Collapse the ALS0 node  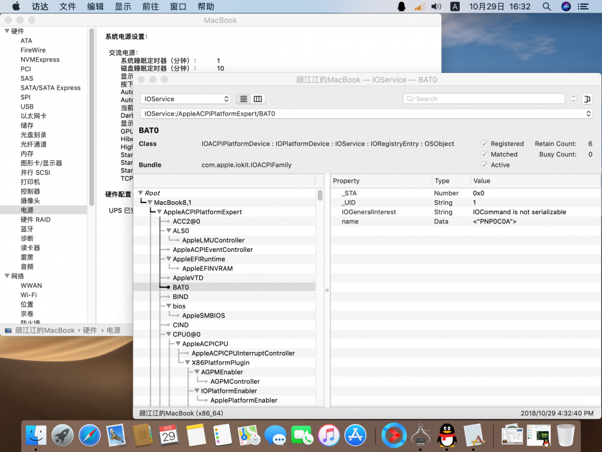[x=169, y=231]
